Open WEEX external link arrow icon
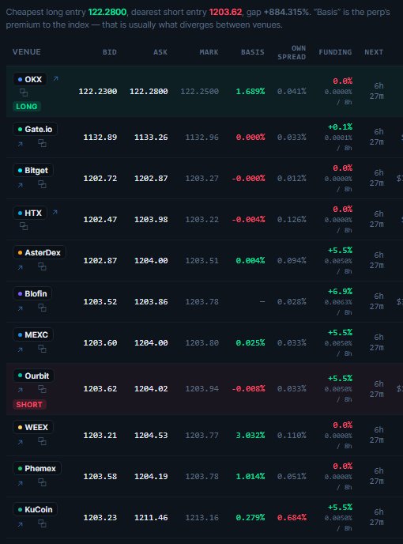This screenshot has width=403, height=544. pyautogui.click(x=20, y=442)
